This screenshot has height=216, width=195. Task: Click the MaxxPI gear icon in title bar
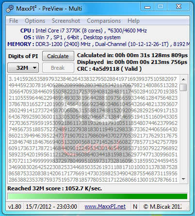pos(10,9)
